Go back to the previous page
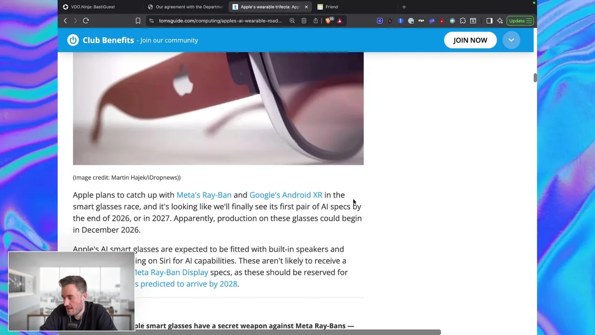 coord(65,20)
